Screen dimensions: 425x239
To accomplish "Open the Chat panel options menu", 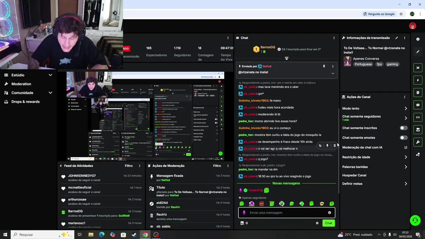I will tap(334, 38).
